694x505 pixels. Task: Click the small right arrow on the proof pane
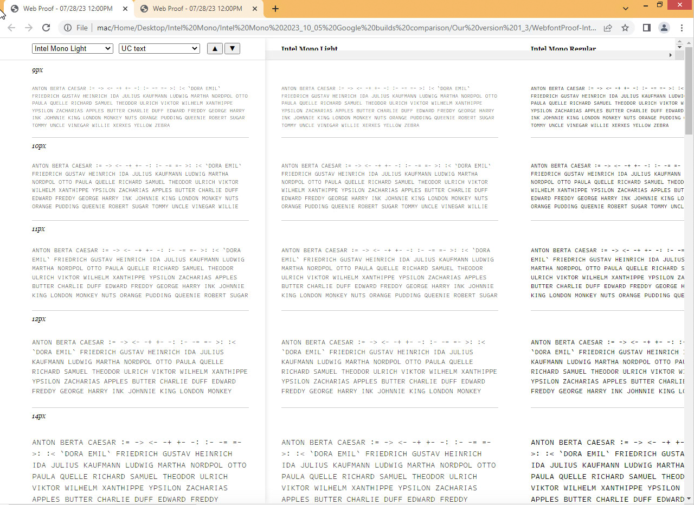(671, 54)
